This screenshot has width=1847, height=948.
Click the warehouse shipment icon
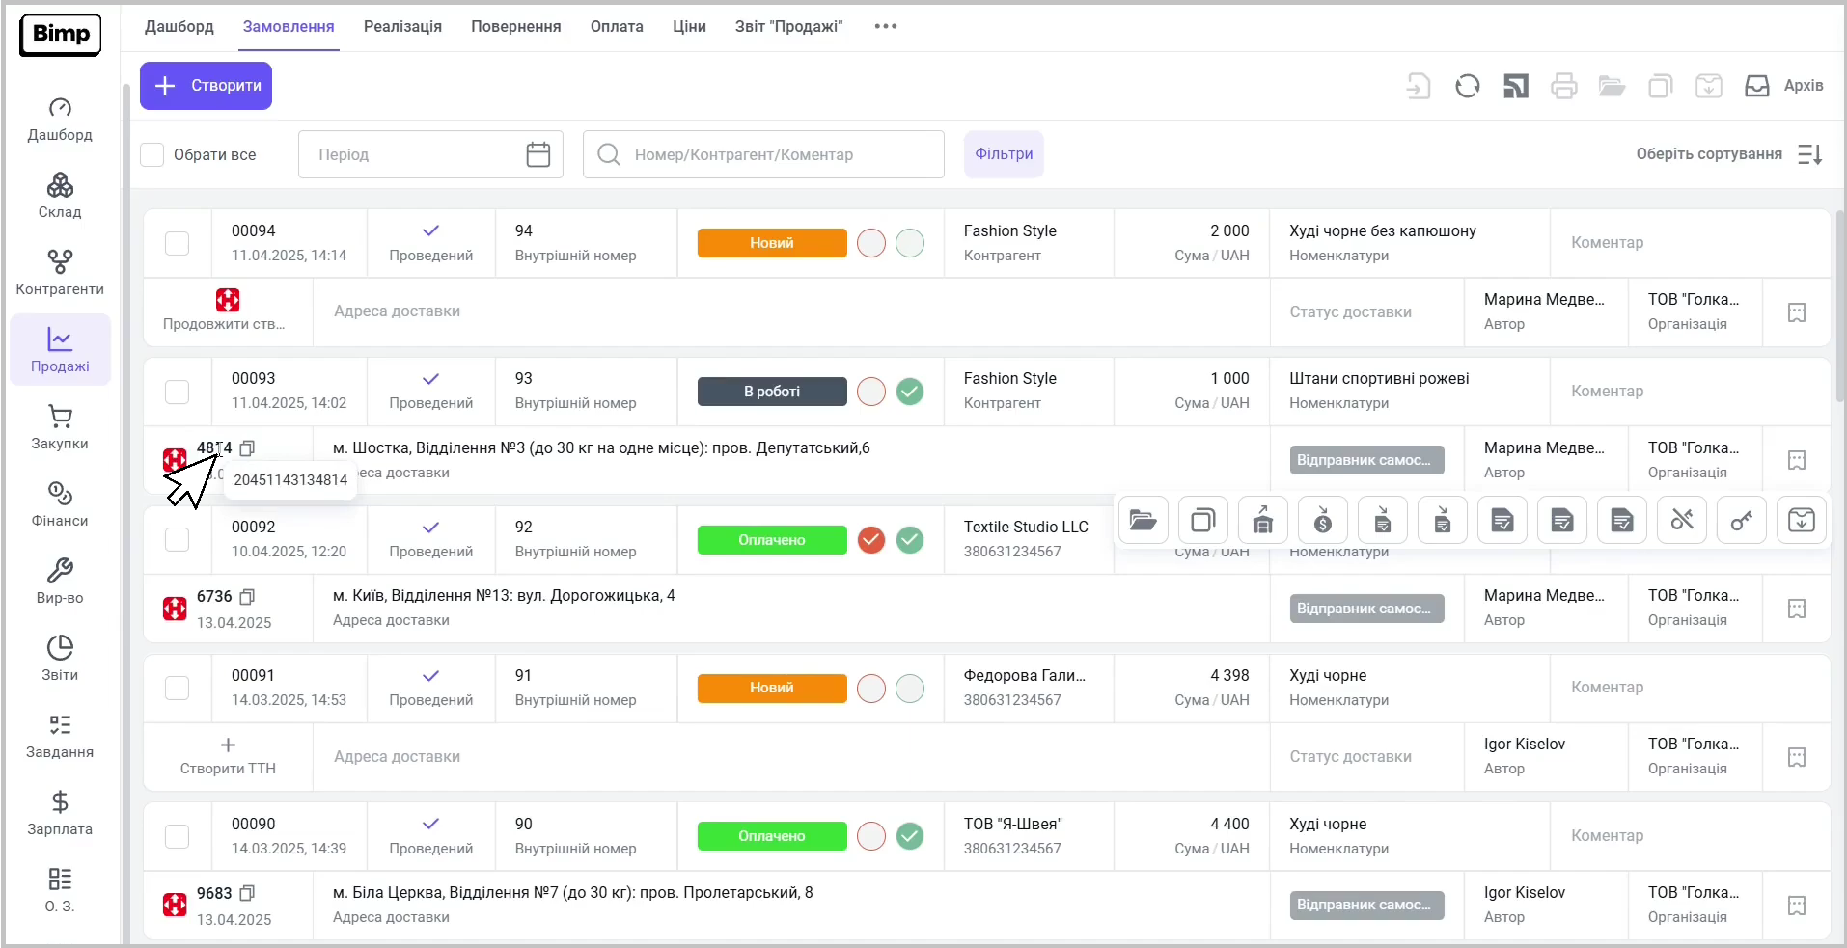(1263, 521)
